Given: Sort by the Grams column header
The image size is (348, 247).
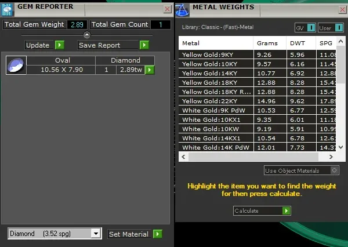Looking at the screenshot, I should [x=270, y=43].
